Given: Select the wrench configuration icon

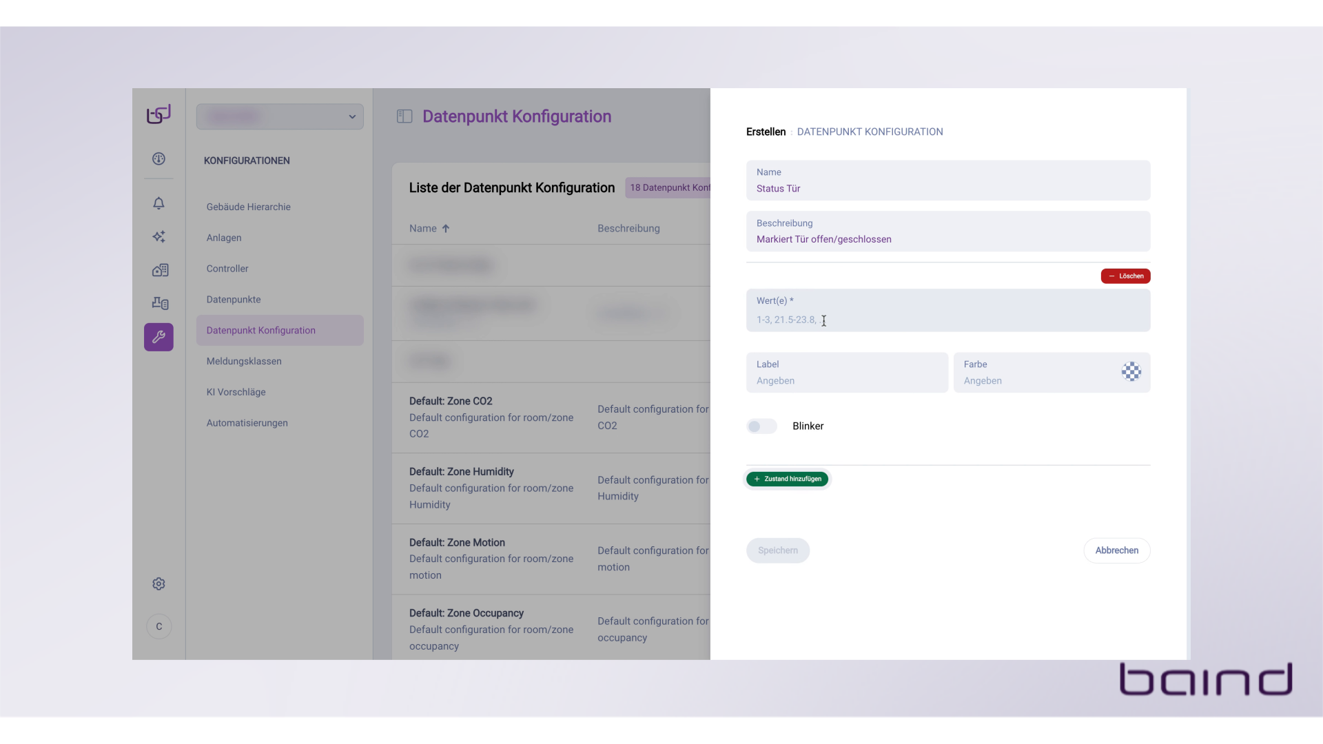Looking at the screenshot, I should coord(158,337).
